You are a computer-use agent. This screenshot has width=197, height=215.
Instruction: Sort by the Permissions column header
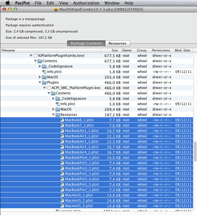click(x=163, y=50)
